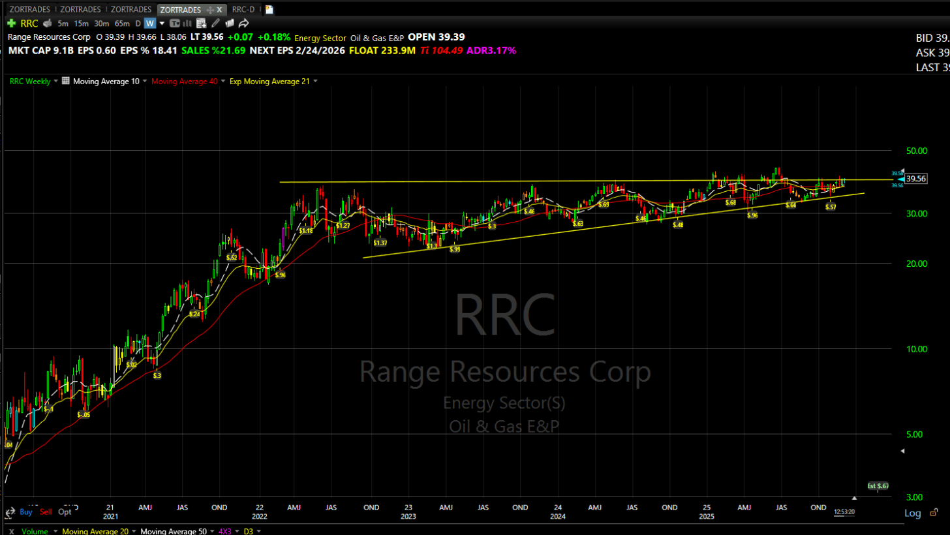Click the $.57 earnings marker

pyautogui.click(x=831, y=207)
